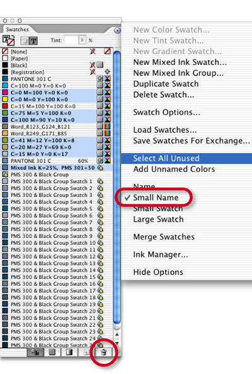Toggle the checked Small Name view option
Viewport: 252px width, 374px height.
coord(156,198)
